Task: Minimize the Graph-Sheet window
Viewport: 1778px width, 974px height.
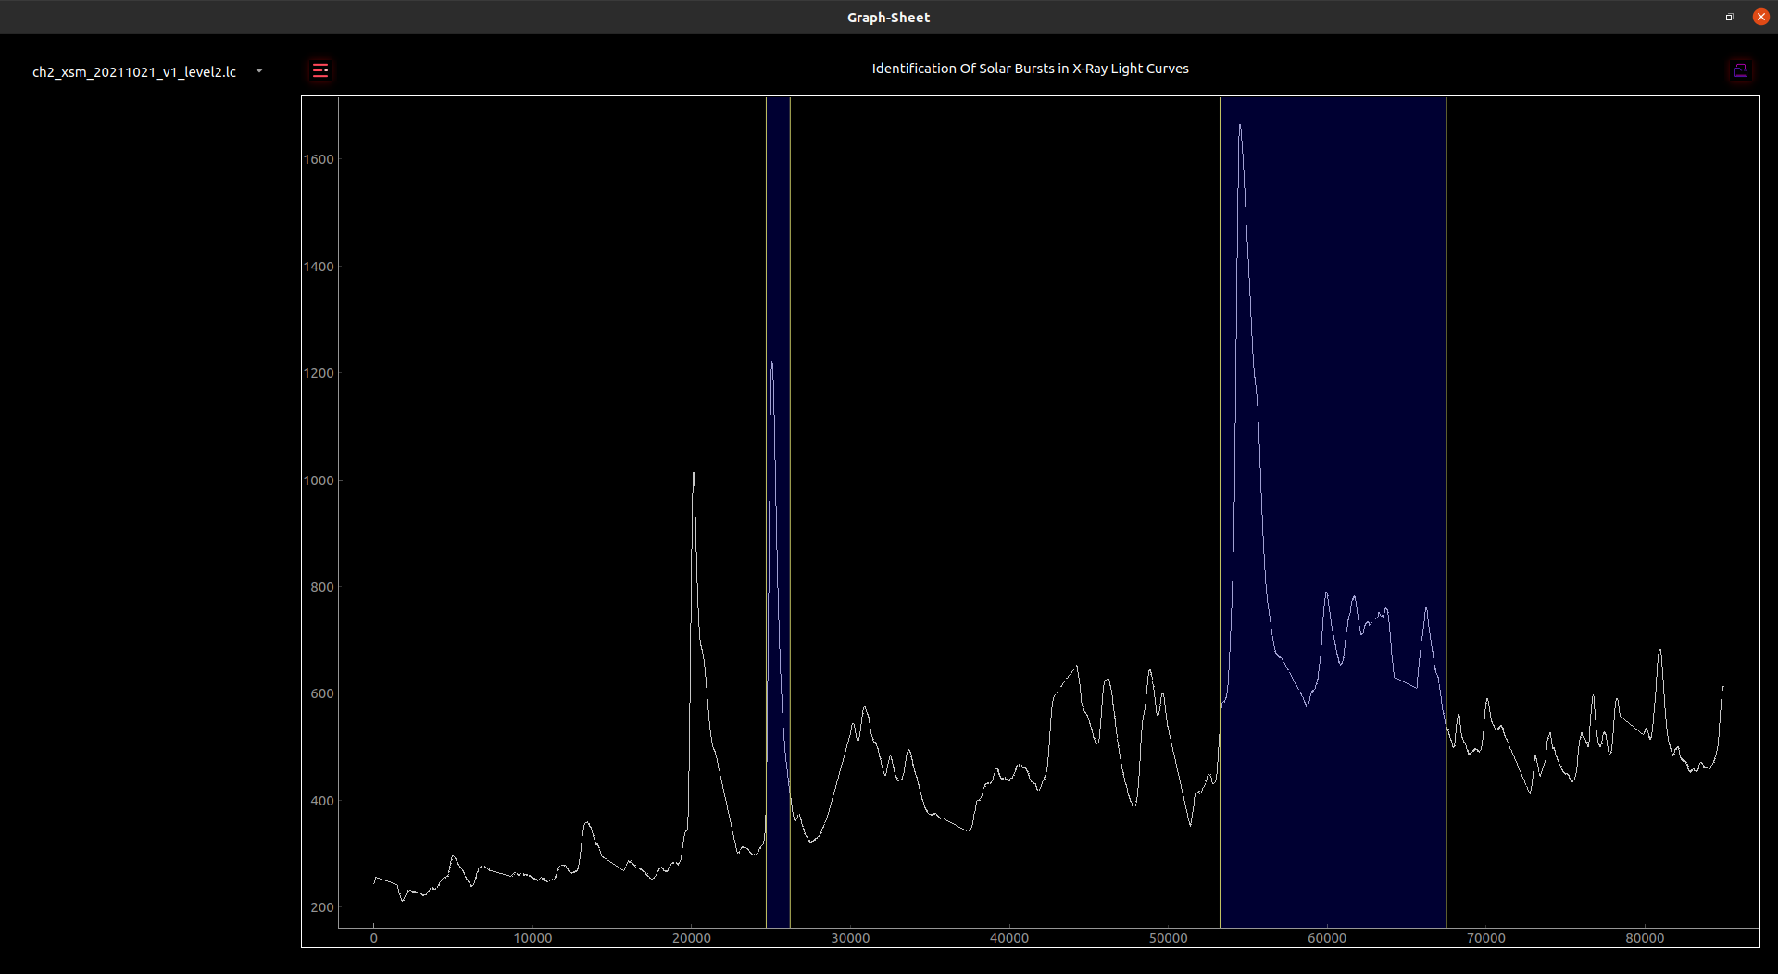Action: 1698,18
